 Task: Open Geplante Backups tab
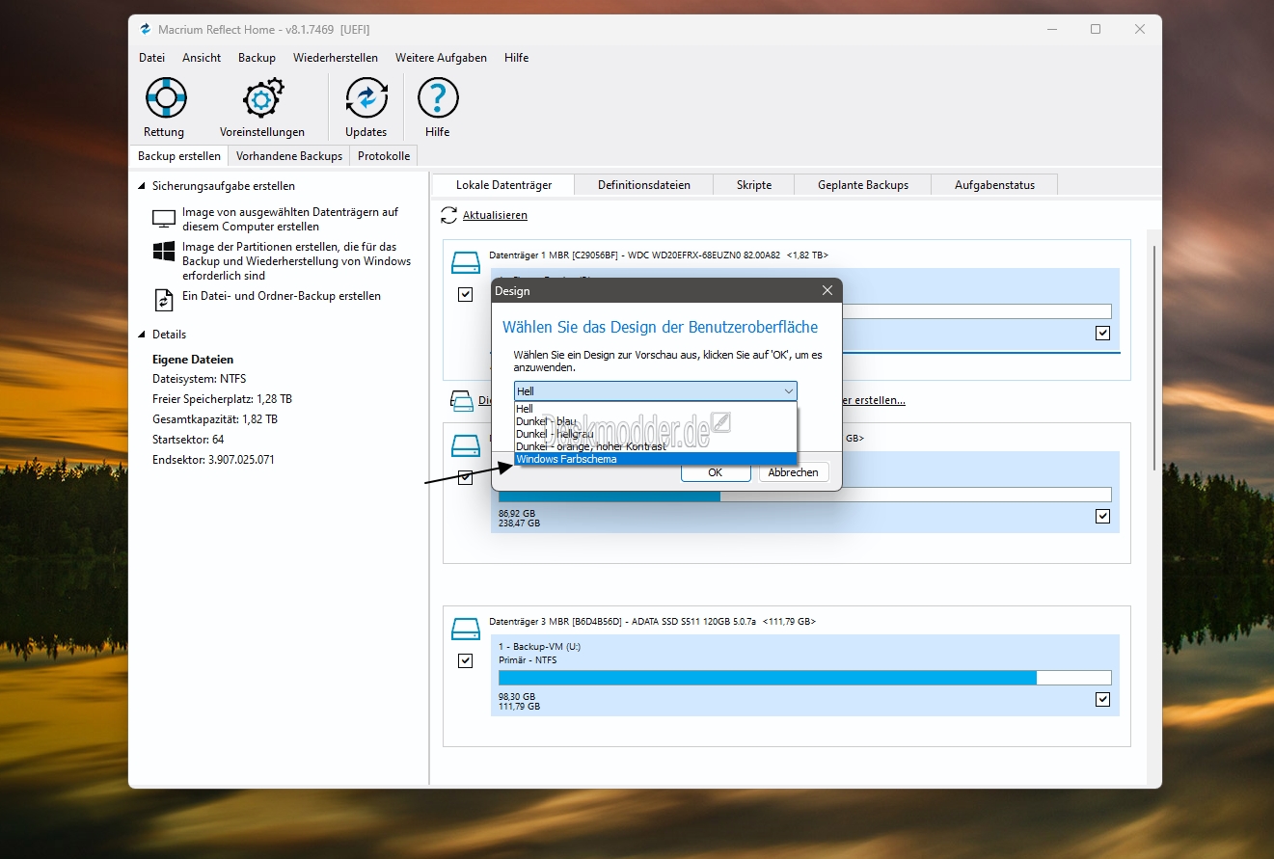coord(863,185)
